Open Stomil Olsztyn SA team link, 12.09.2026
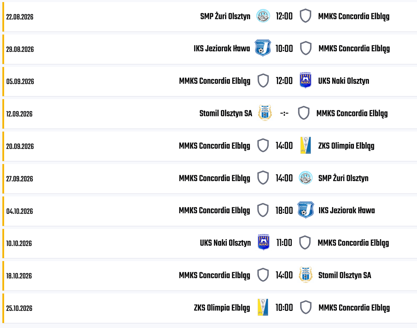This screenshot has width=417, height=328. (x=226, y=113)
